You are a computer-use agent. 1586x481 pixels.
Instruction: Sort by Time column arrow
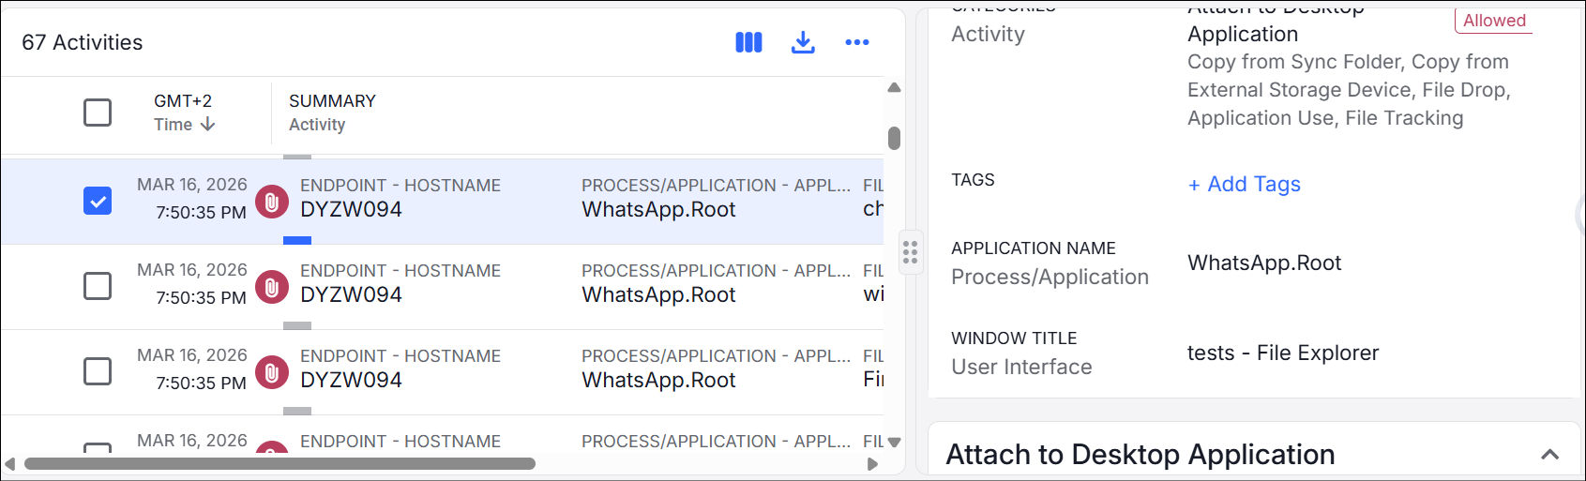208,125
